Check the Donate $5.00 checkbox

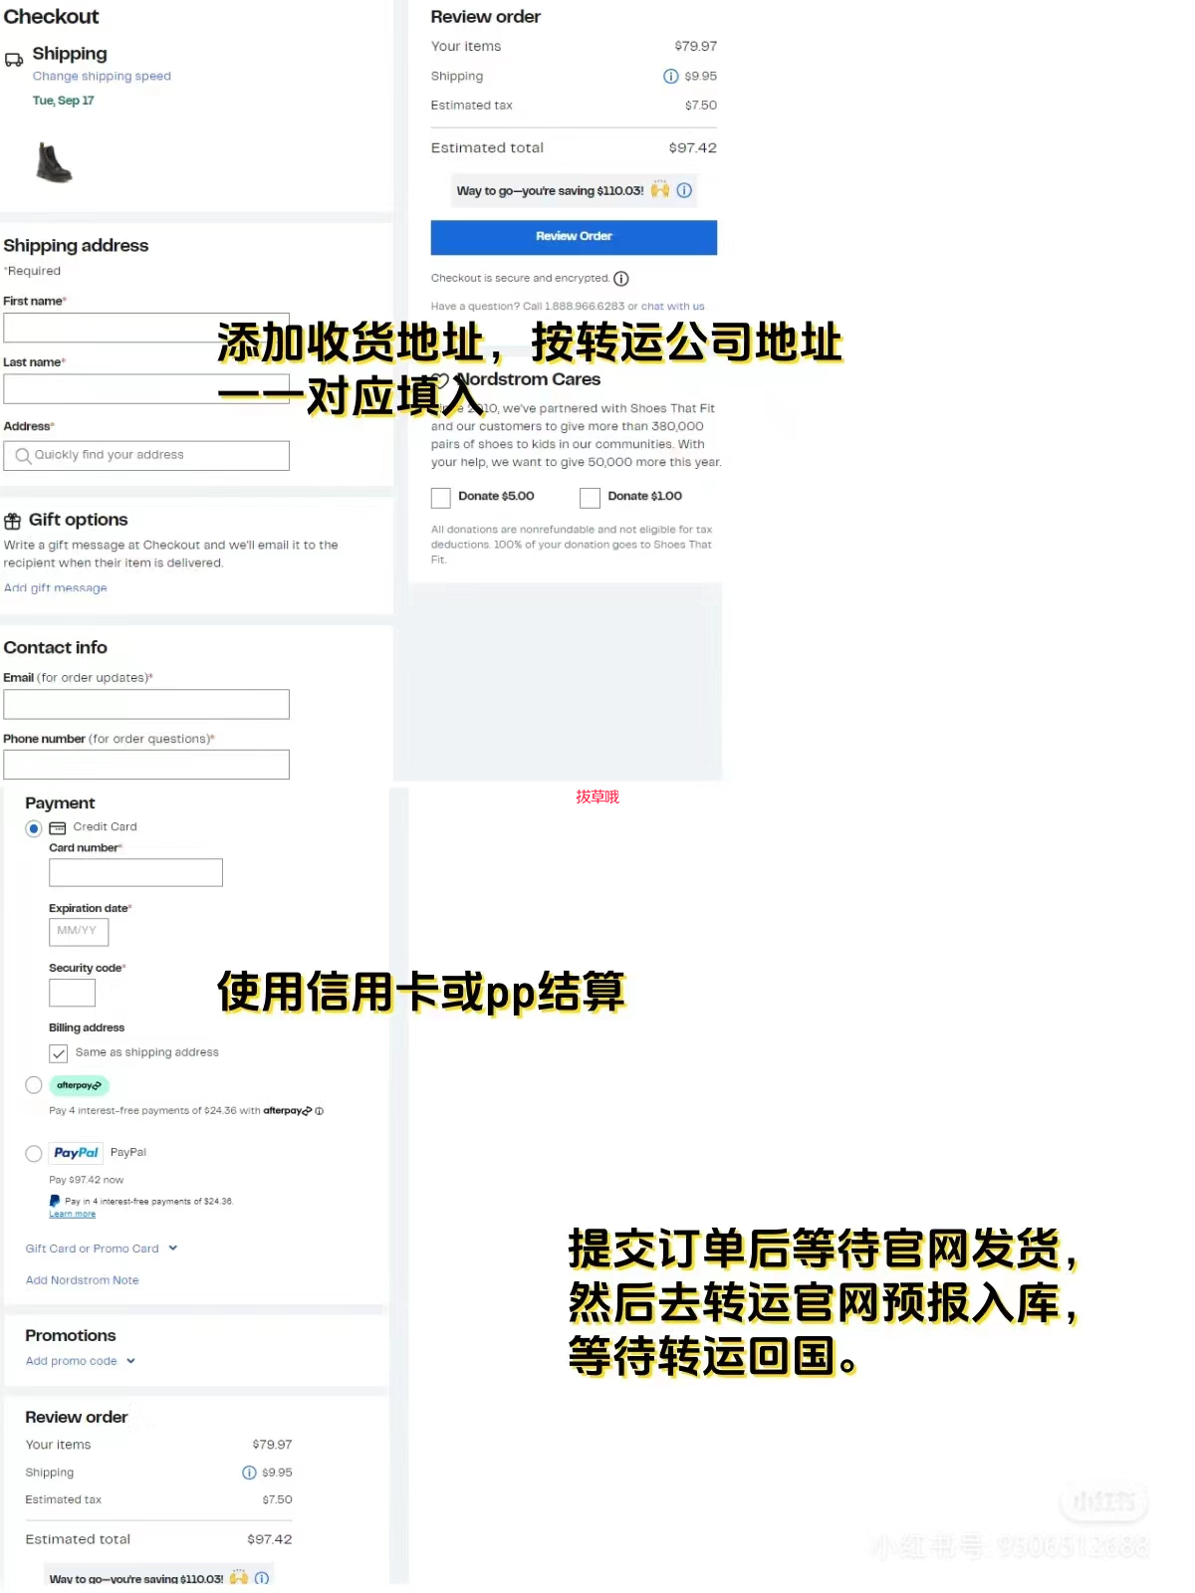[441, 498]
